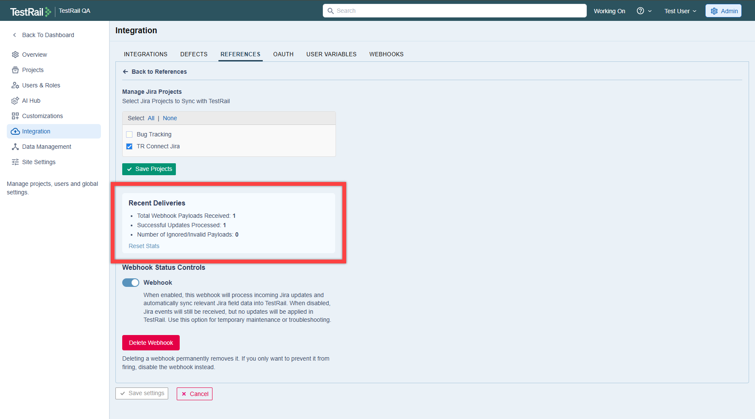Expand the help menu chevron
This screenshot has width=755, height=419.
650,11
